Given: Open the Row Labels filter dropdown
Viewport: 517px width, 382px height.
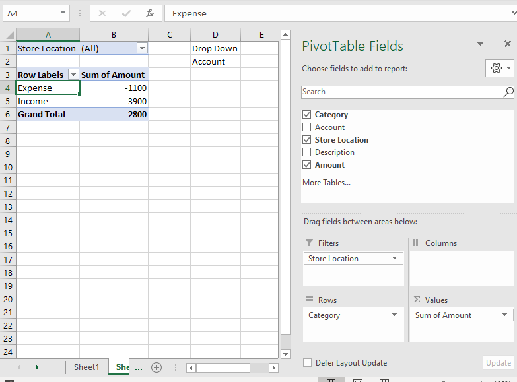Looking at the screenshot, I should pos(73,75).
